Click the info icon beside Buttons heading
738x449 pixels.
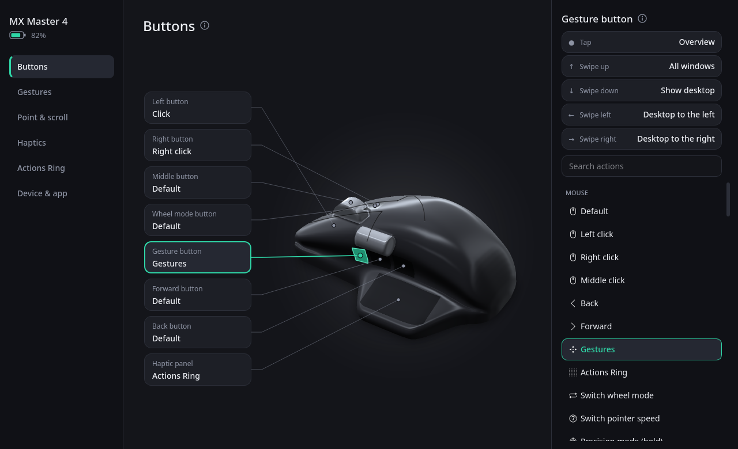click(205, 25)
